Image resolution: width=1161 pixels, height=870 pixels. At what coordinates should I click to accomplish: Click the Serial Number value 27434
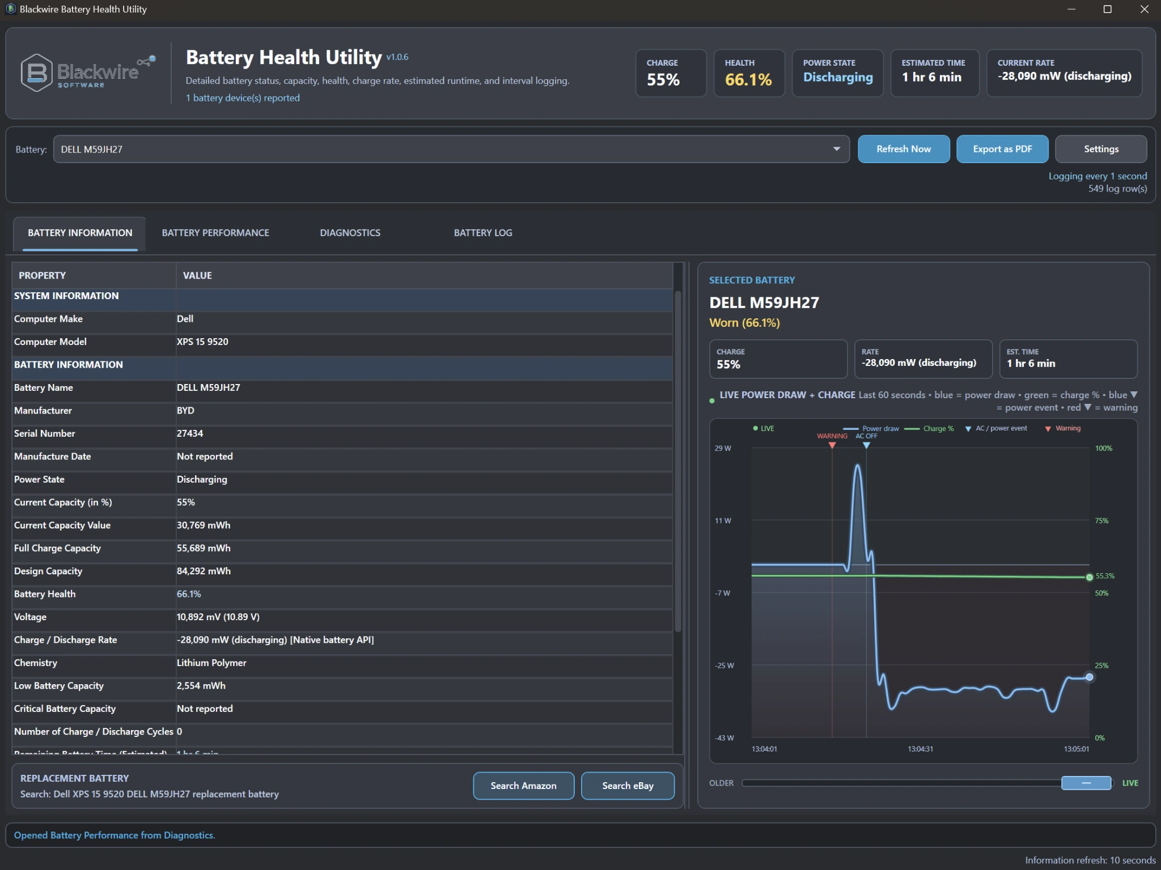coord(190,433)
